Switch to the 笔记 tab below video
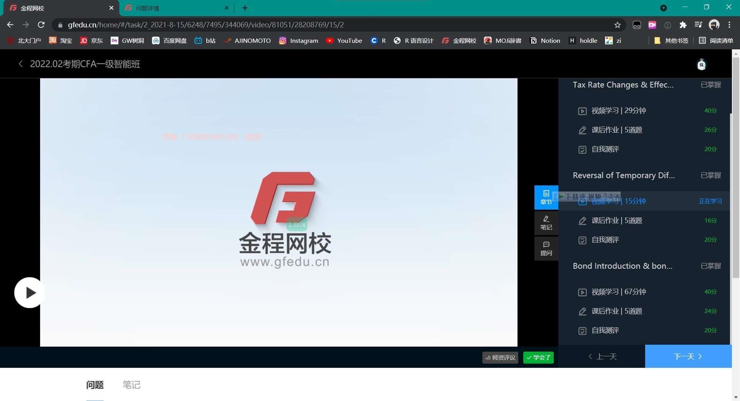The height and width of the screenshot is (401, 740). (131, 385)
